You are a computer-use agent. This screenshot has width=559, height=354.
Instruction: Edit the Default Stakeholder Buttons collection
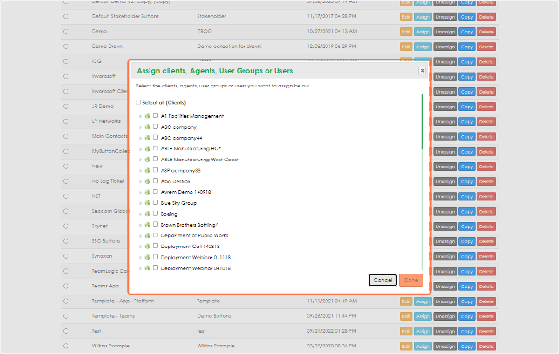click(406, 17)
